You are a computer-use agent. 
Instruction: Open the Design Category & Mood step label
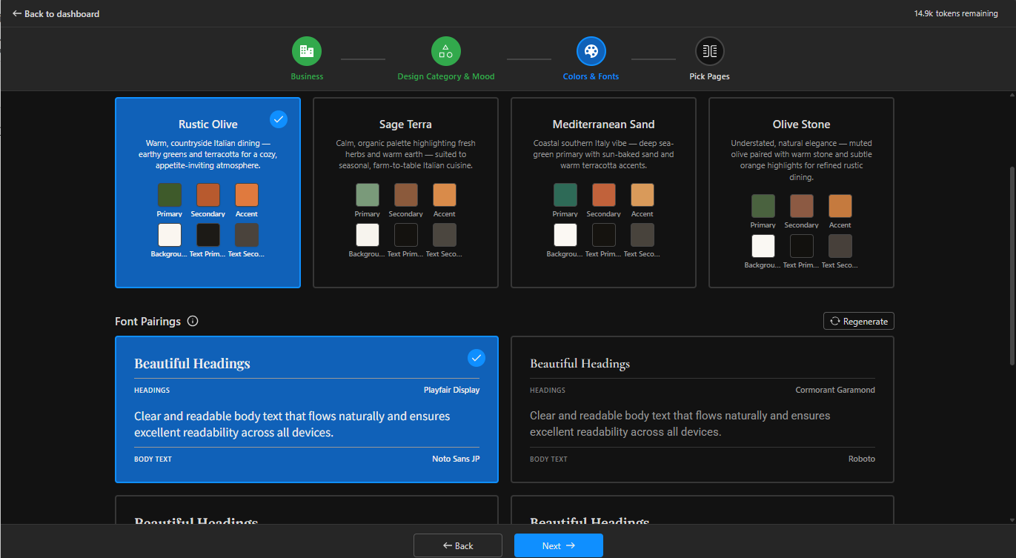pos(445,76)
